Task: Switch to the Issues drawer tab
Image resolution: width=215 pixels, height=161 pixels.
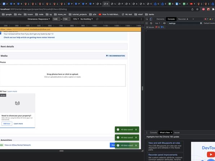Action: click(177, 132)
